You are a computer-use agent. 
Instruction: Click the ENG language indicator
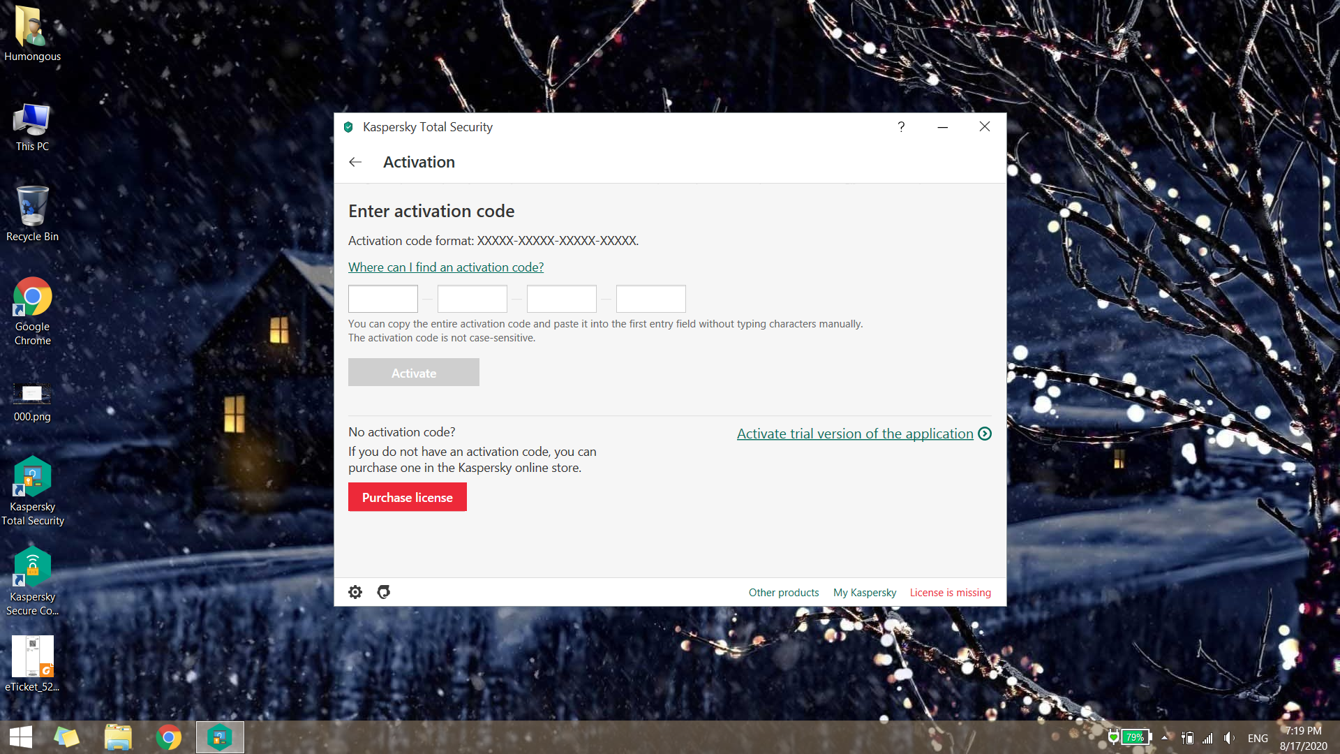(1258, 738)
